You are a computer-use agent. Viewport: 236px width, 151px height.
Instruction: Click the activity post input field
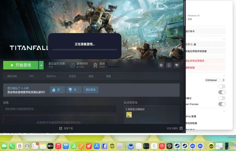pos(60,109)
